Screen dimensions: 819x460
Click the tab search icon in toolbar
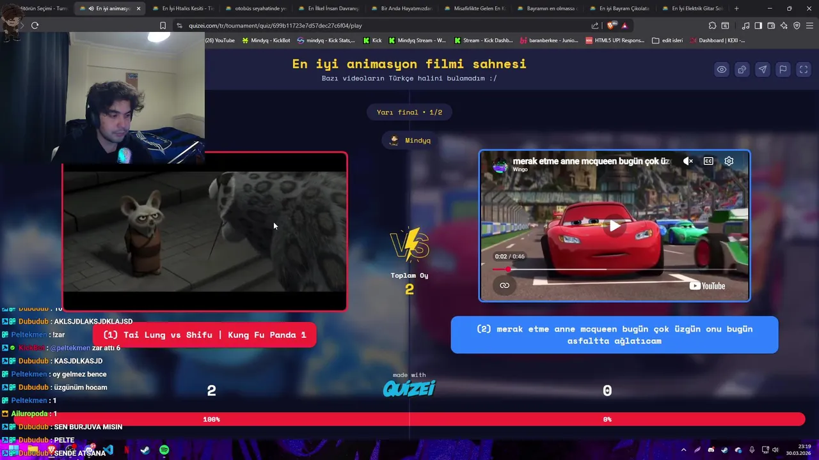click(725, 26)
